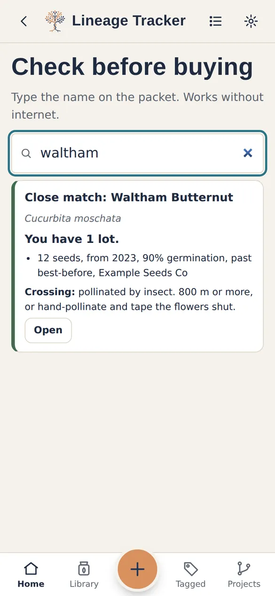Screen dimensions: 275x596
Task: Clear the search with the X
Action: click(248, 153)
